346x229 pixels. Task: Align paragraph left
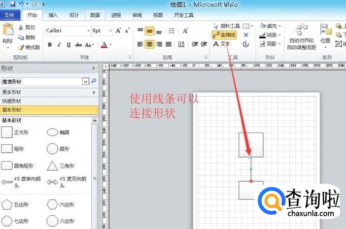(x=140, y=44)
